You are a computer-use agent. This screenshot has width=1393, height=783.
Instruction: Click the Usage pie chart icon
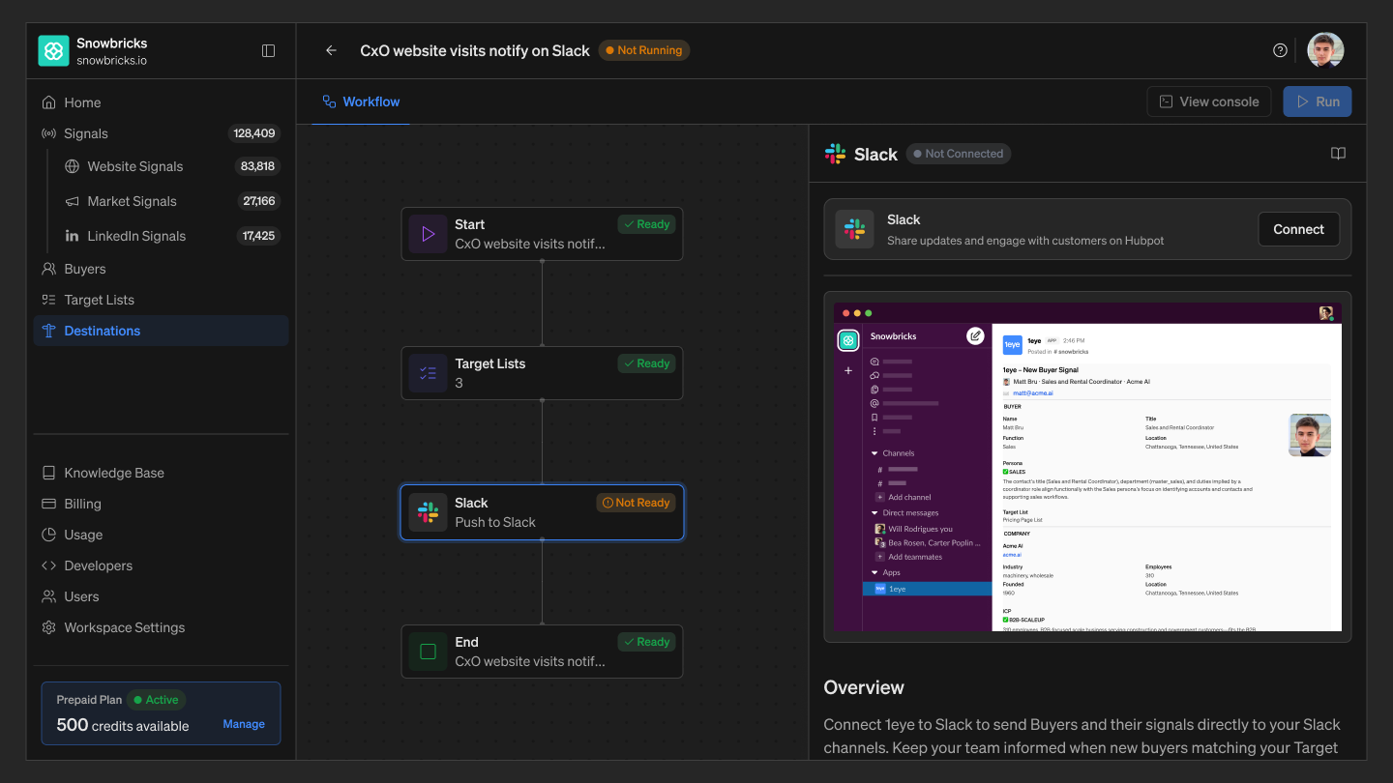pyautogui.click(x=48, y=535)
